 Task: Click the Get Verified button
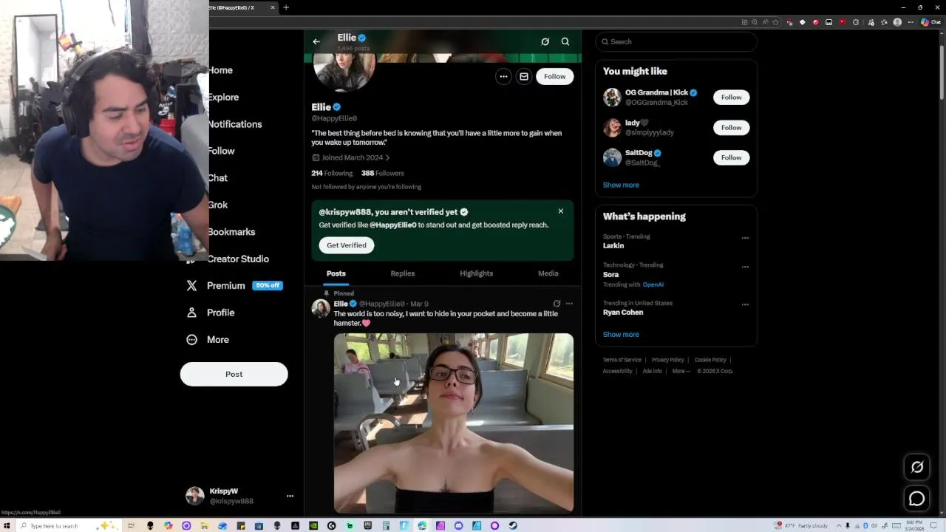coord(347,245)
